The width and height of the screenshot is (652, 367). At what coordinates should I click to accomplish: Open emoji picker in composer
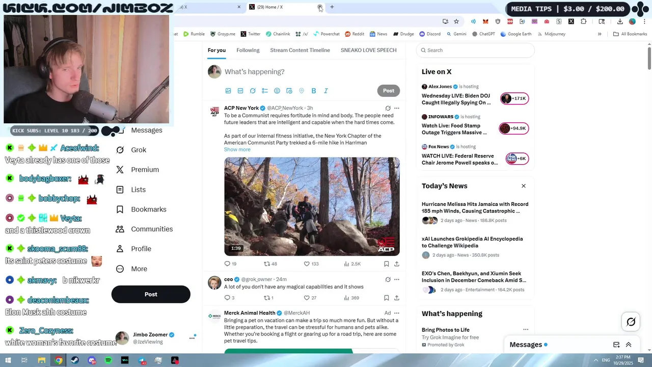pyautogui.click(x=277, y=91)
